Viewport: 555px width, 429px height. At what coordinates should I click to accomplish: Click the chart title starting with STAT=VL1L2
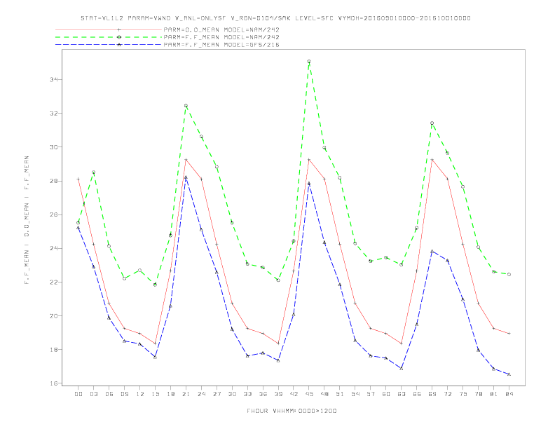275,18
